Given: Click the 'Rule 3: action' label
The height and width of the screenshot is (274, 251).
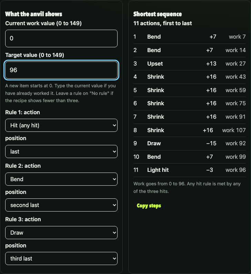Looking at the screenshot, I should [23, 219].
